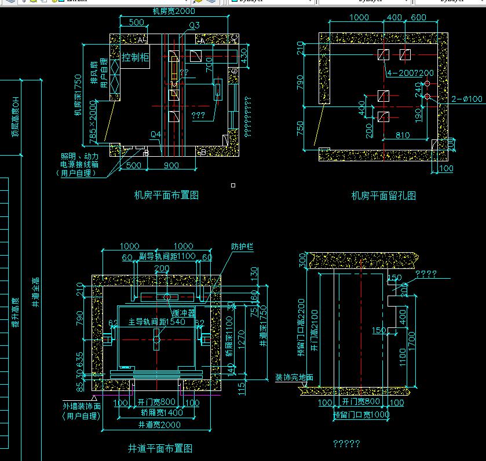Viewport: 486px width, 461px height.
Task: Select the 机房平面布置图 drawing title
Action: 166,196
